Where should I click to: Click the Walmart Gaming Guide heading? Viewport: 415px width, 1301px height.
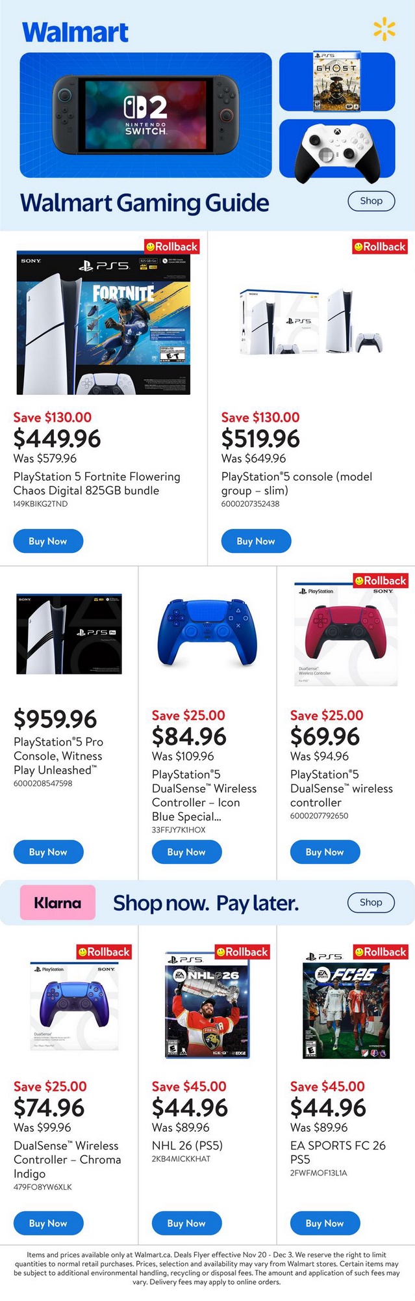coord(144,203)
